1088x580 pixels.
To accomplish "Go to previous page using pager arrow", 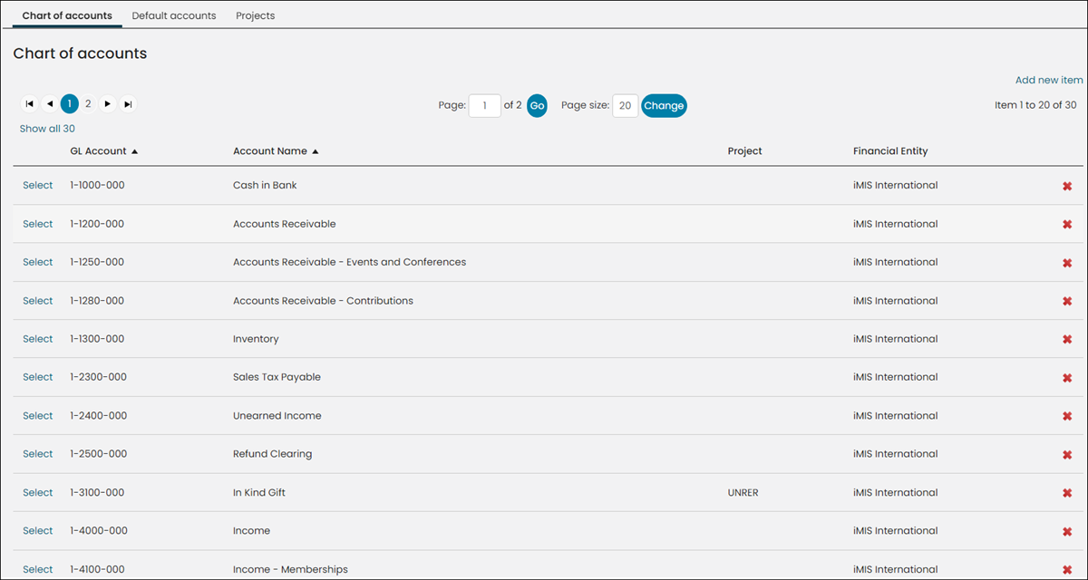I will coord(50,104).
